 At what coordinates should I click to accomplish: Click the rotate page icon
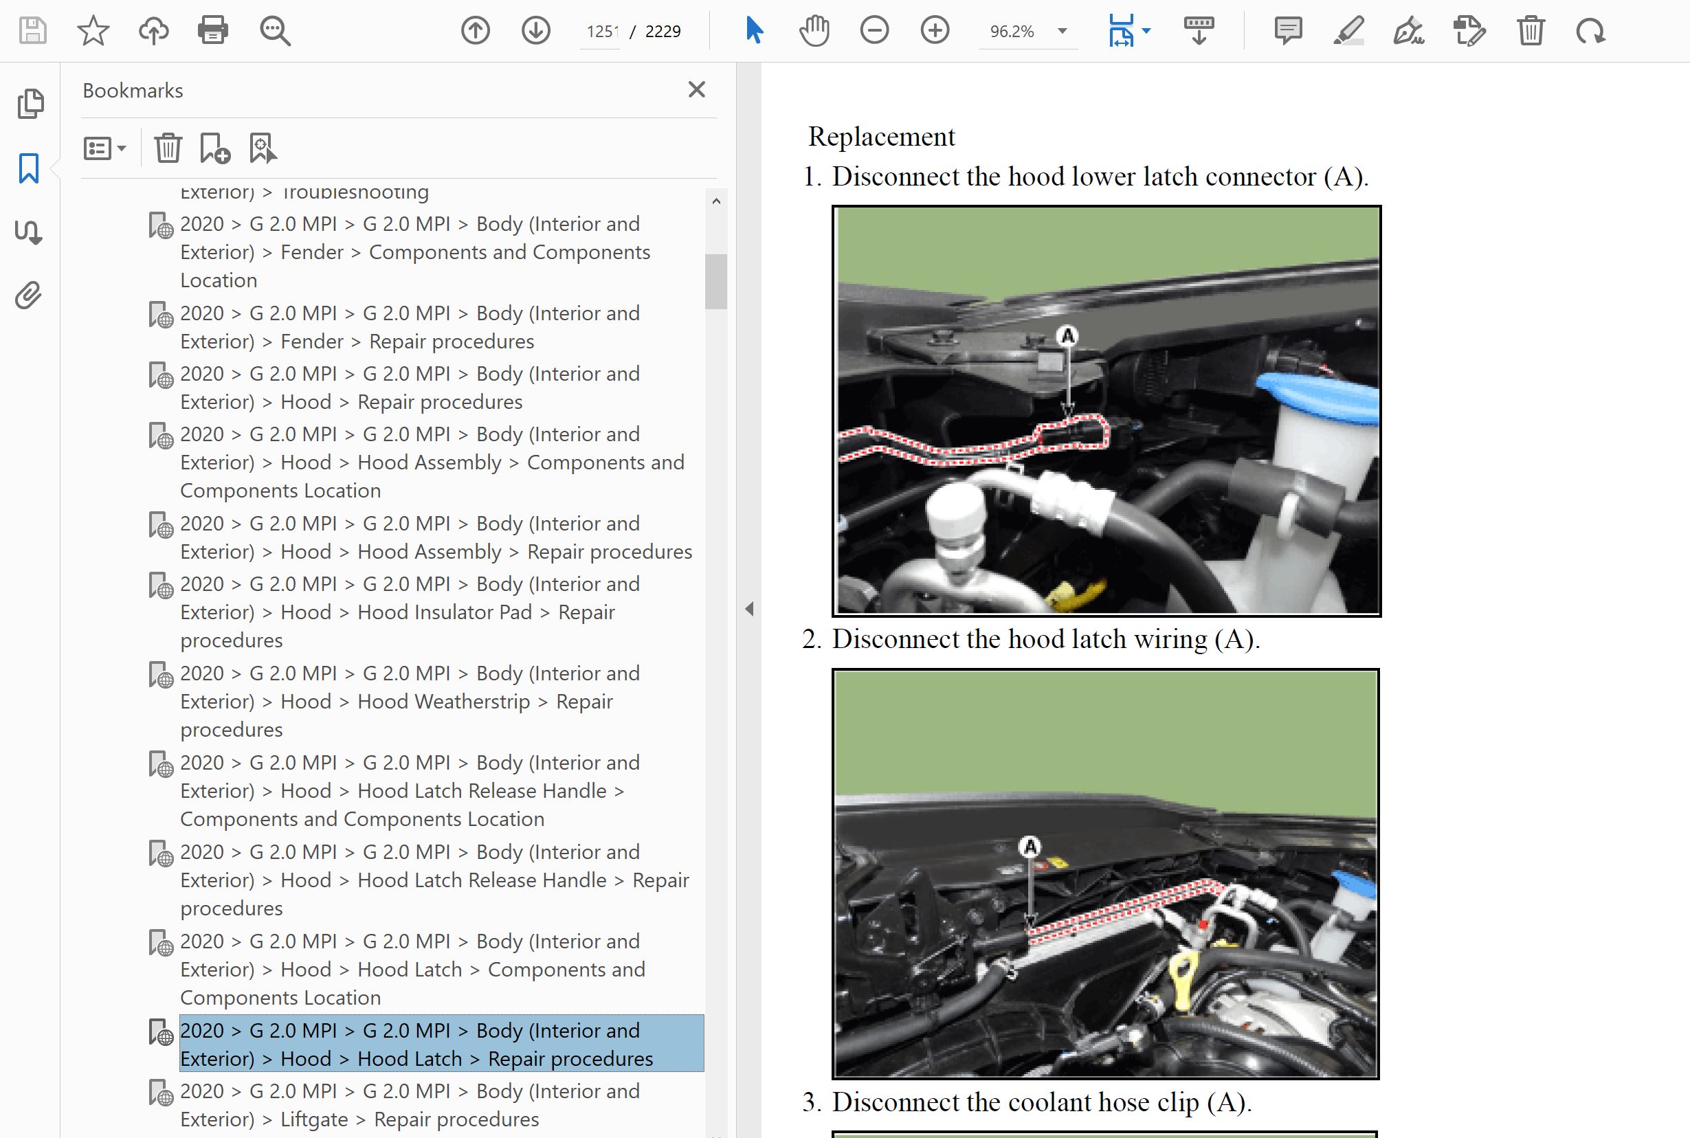click(1590, 30)
